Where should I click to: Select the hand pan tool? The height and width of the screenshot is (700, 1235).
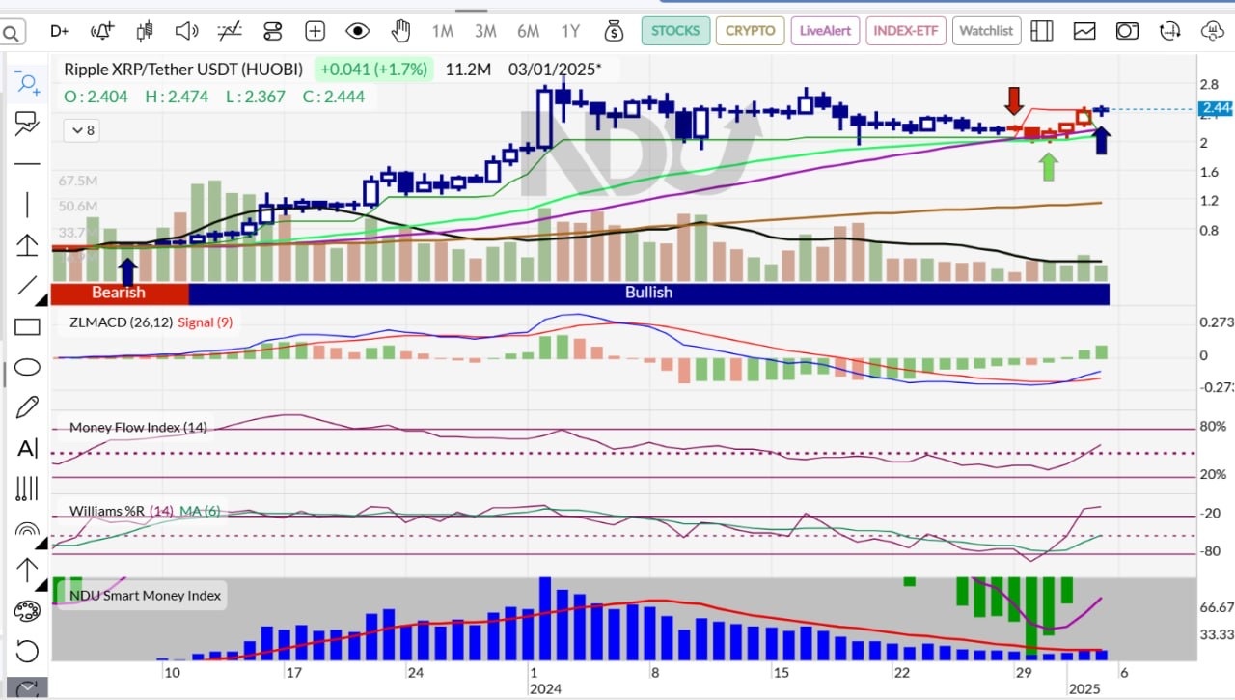pos(400,31)
